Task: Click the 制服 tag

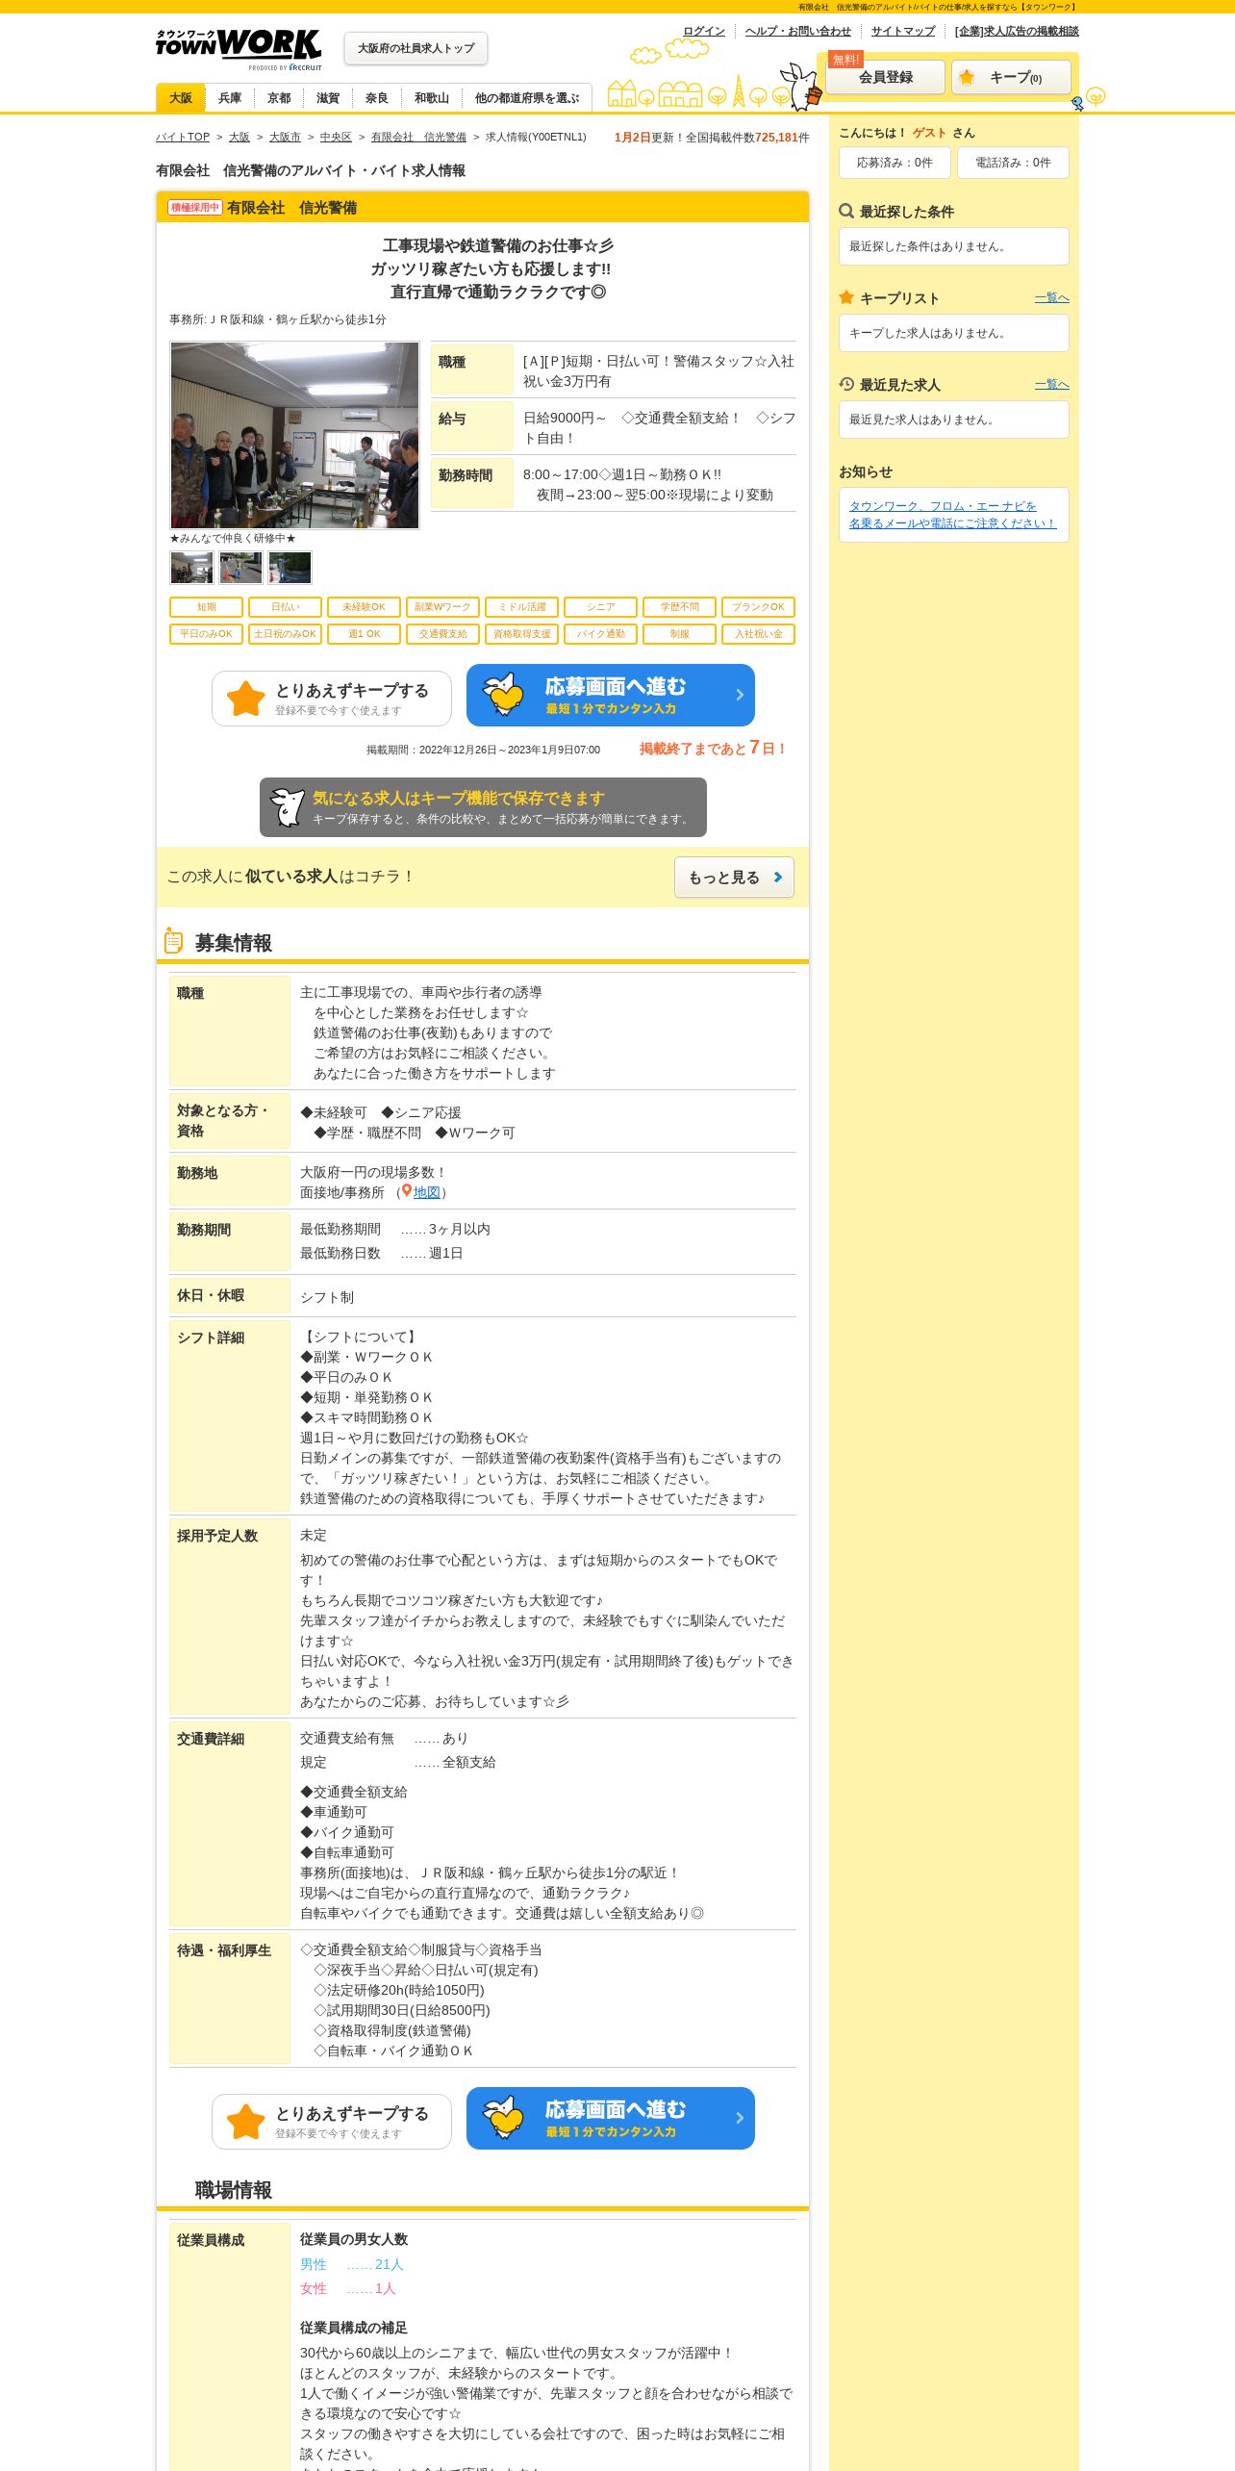Action: pyautogui.click(x=679, y=634)
